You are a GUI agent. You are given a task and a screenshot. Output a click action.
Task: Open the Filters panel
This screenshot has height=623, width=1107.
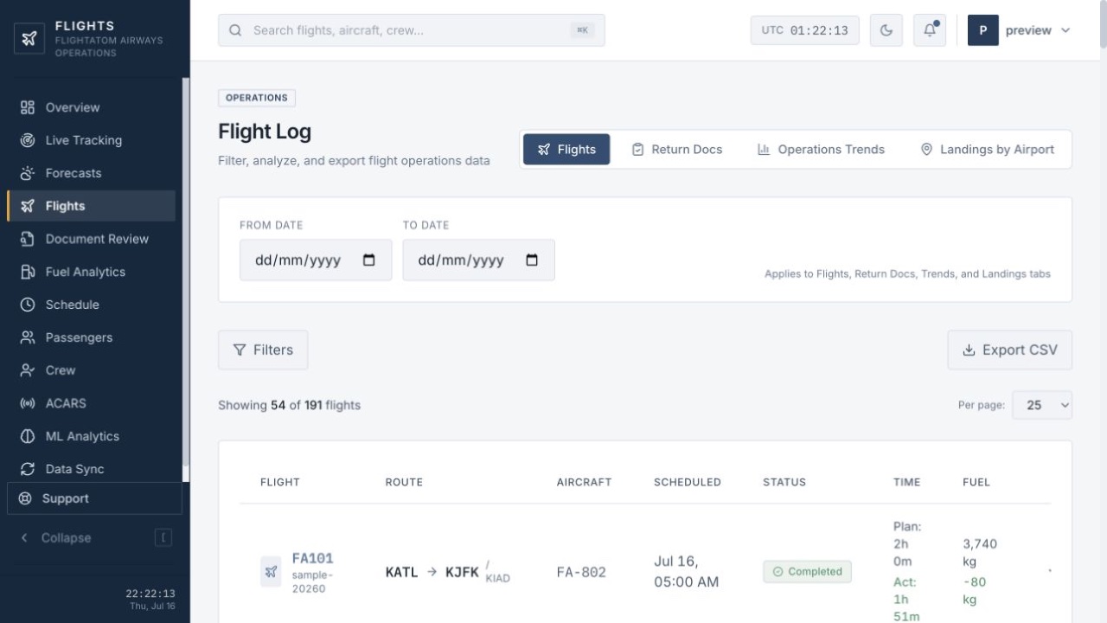(x=263, y=350)
